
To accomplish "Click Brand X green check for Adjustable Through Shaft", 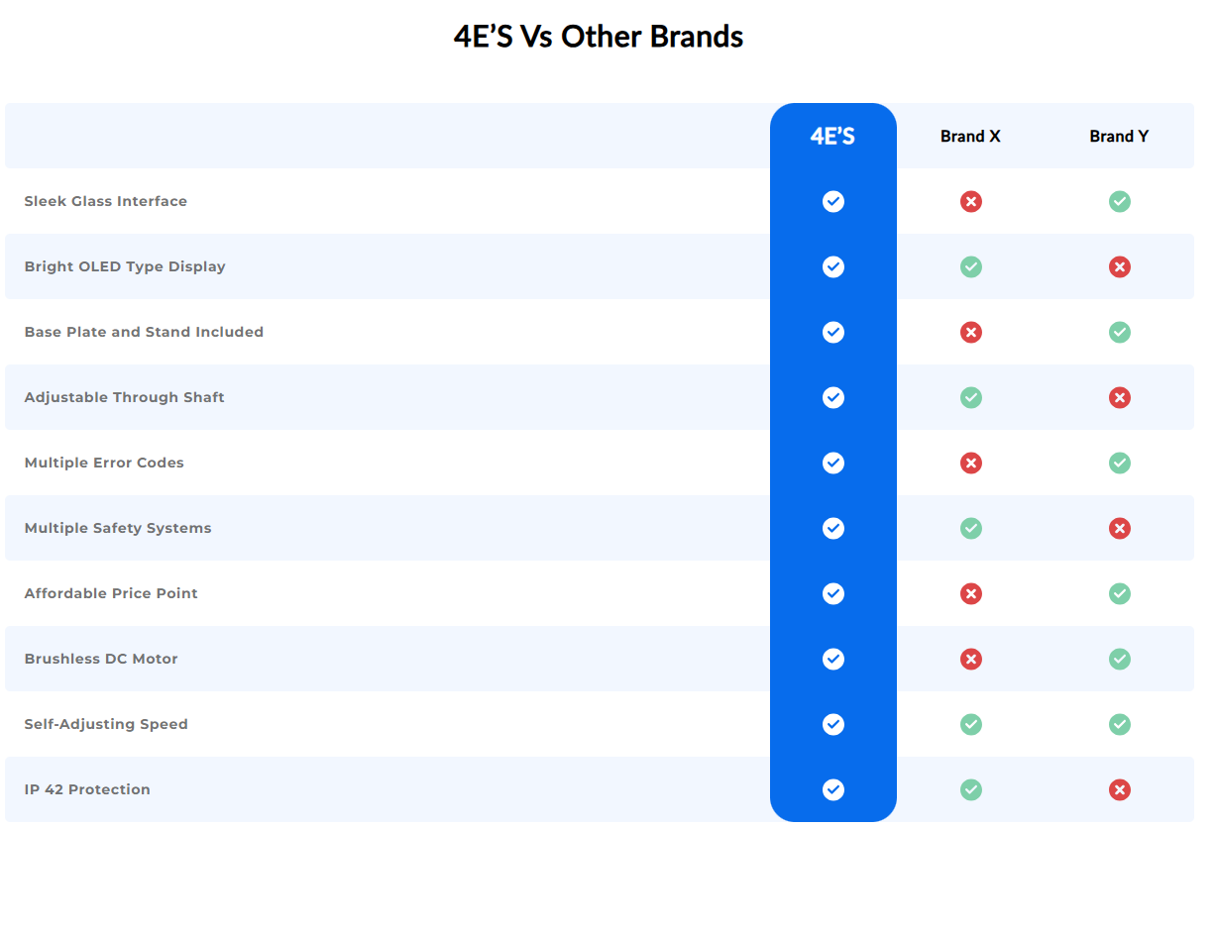I will (x=971, y=398).
